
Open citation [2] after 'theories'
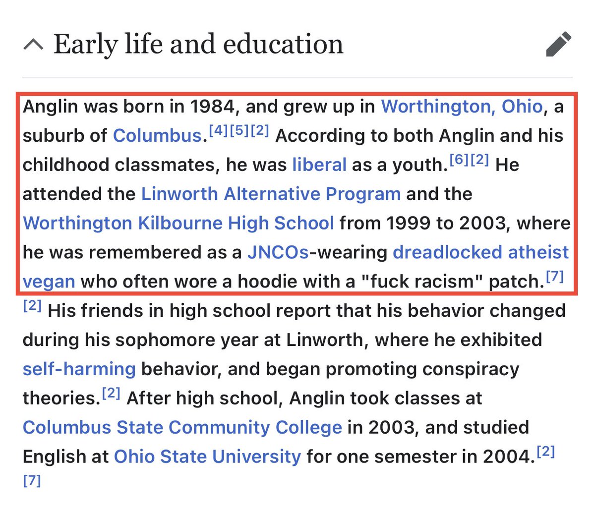tap(112, 394)
